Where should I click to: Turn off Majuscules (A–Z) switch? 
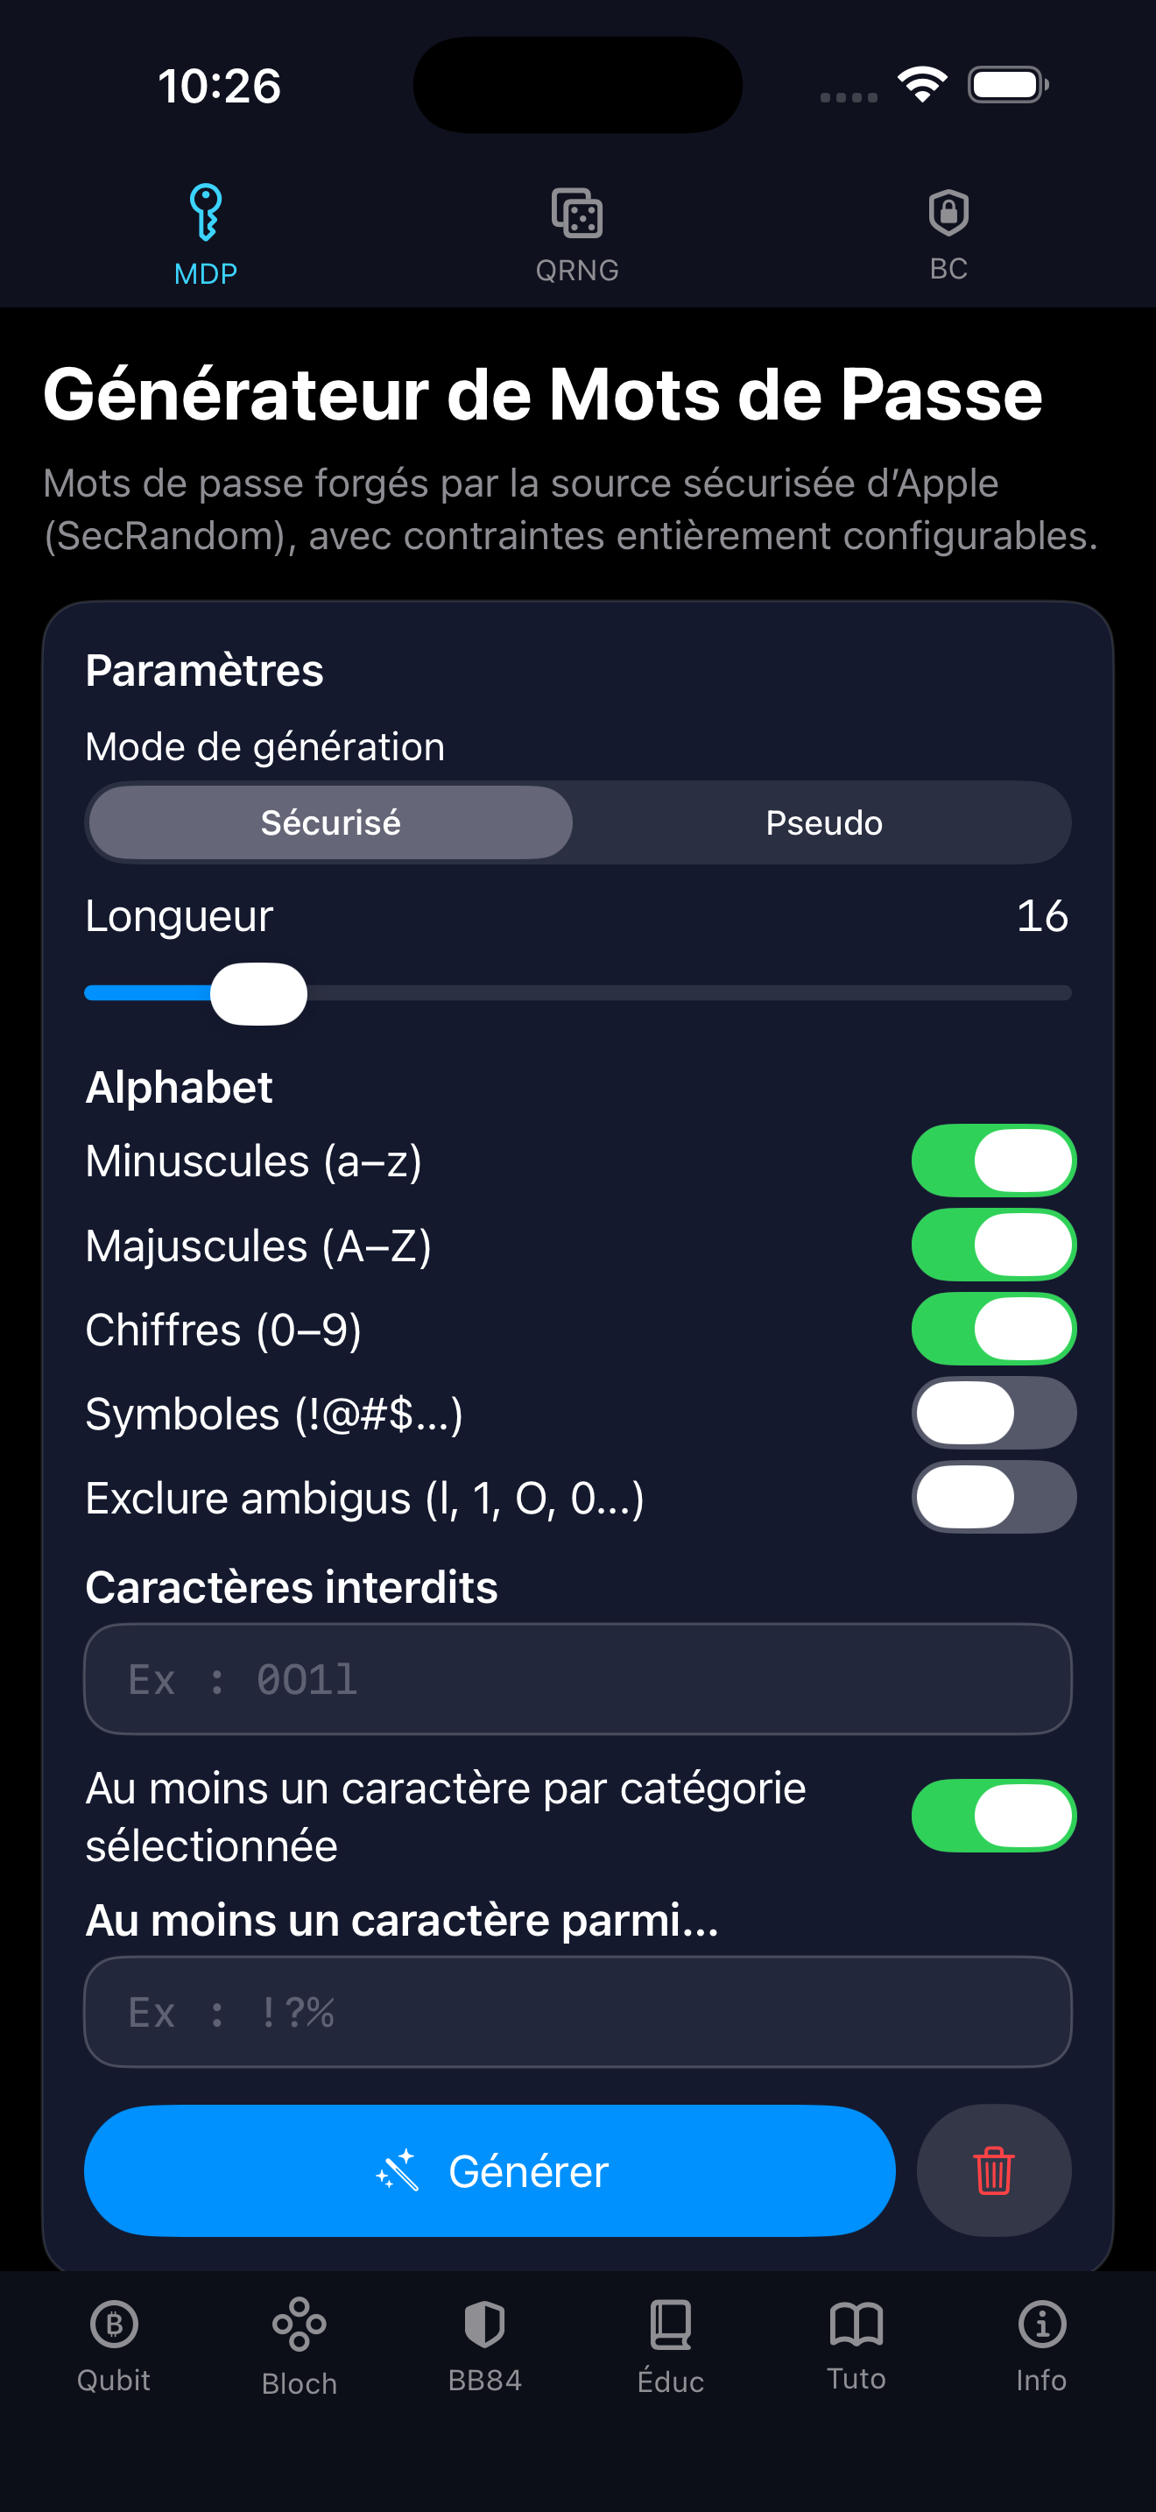(x=993, y=1245)
